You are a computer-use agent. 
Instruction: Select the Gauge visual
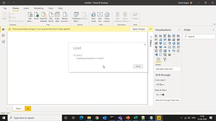pos(165,47)
